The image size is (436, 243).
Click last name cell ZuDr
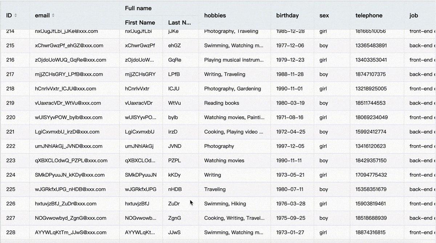pyautogui.click(x=174, y=204)
